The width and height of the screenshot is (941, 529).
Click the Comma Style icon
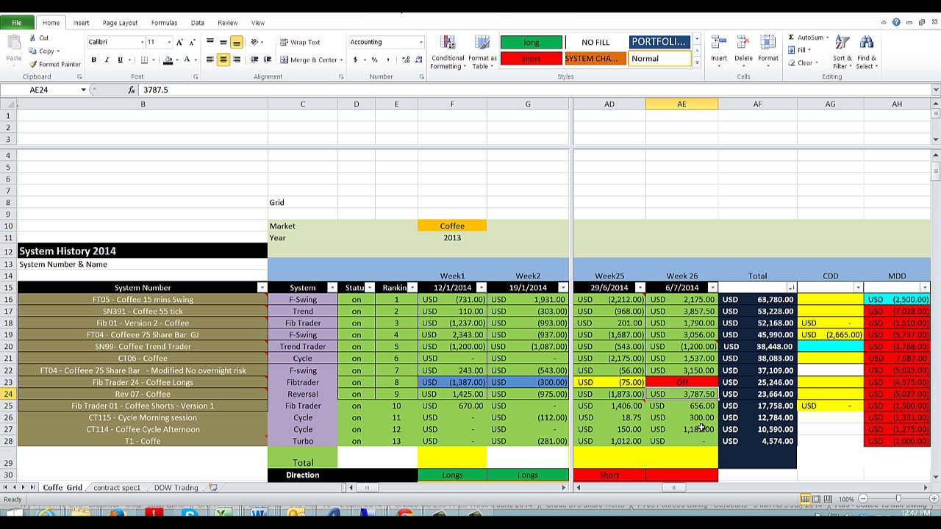tap(387, 60)
